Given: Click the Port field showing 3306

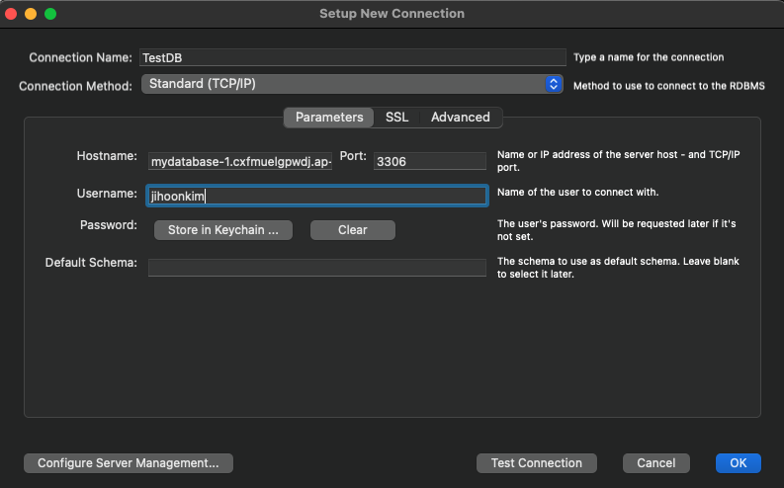Looking at the screenshot, I should 429,161.
